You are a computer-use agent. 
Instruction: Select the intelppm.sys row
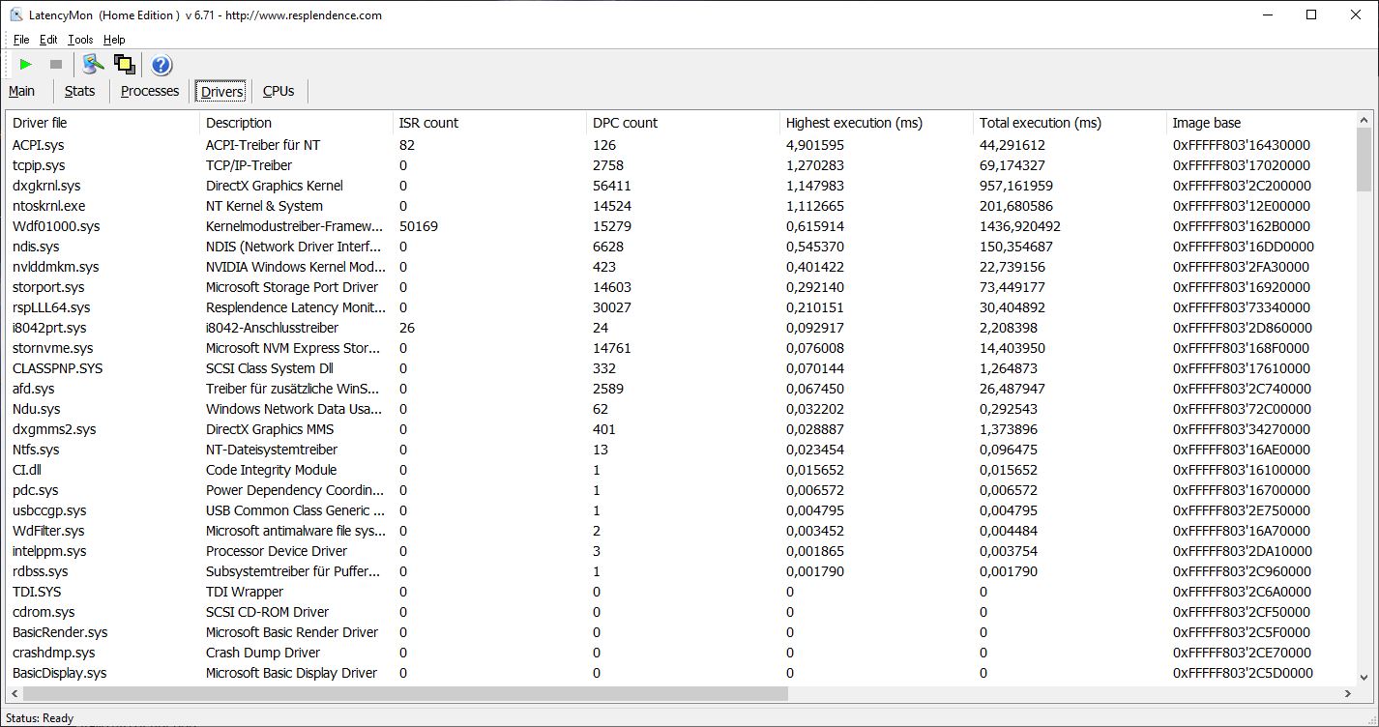coord(681,551)
